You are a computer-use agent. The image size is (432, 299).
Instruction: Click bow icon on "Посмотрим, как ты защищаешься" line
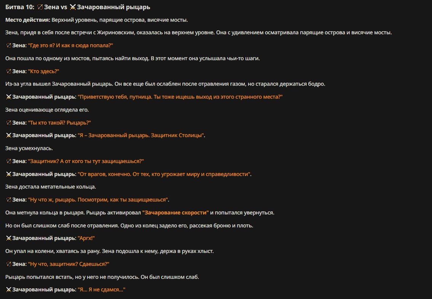click(x=8, y=200)
